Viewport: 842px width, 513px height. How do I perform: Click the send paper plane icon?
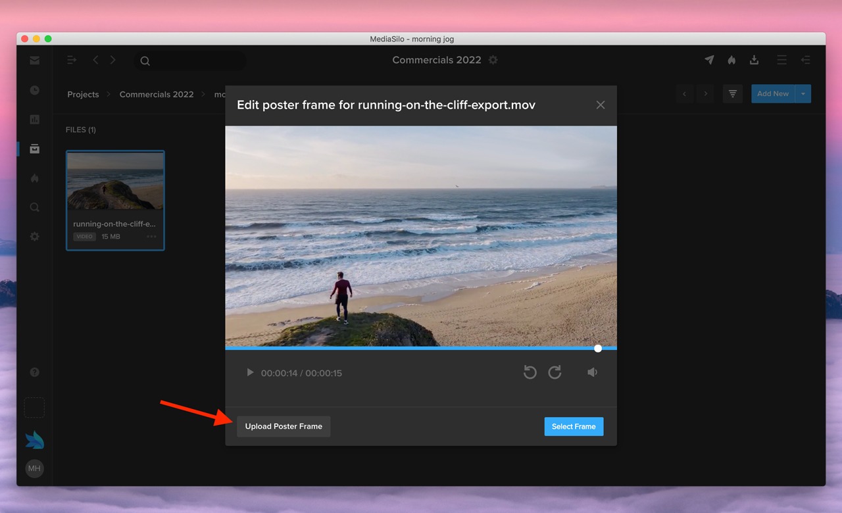coord(709,60)
